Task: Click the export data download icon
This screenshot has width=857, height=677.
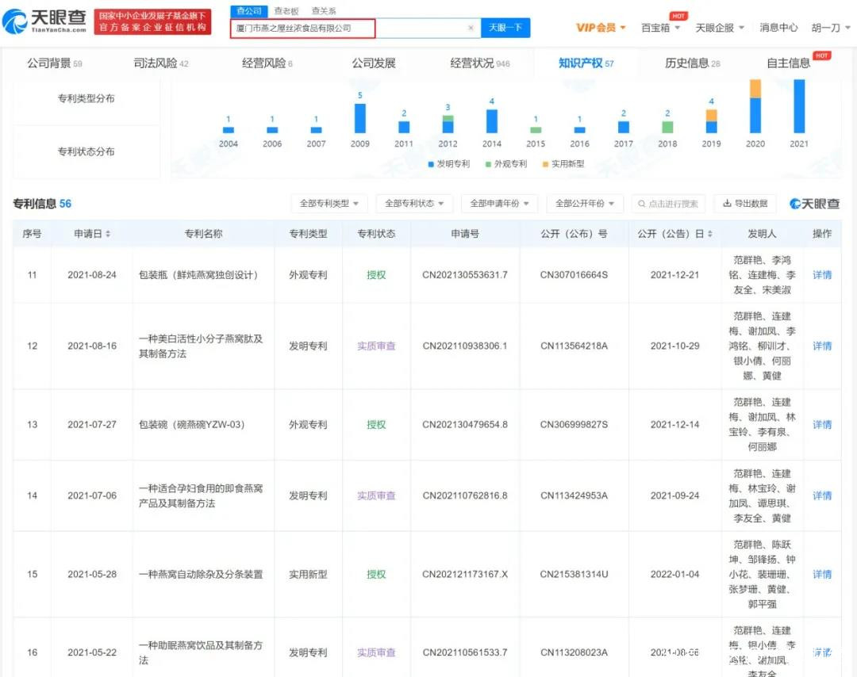Action: click(x=726, y=204)
